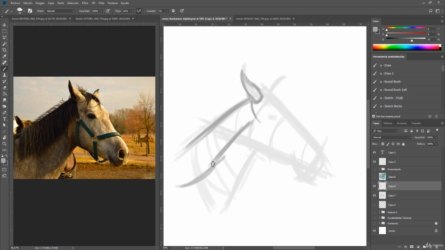The width and height of the screenshot is (445, 250).
Task: Select the Clone Stamp tool
Action: [5, 75]
